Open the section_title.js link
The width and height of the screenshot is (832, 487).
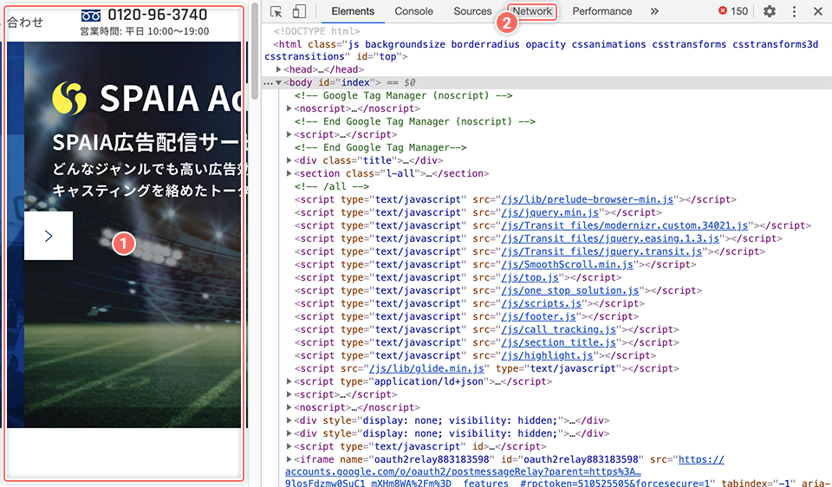[x=559, y=342]
